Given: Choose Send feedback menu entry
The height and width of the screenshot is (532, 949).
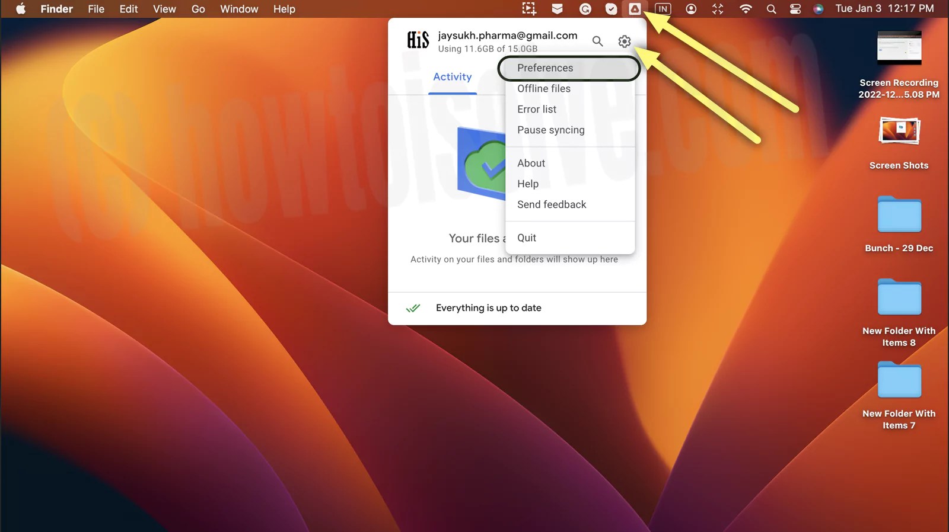Looking at the screenshot, I should pyautogui.click(x=569, y=204).
